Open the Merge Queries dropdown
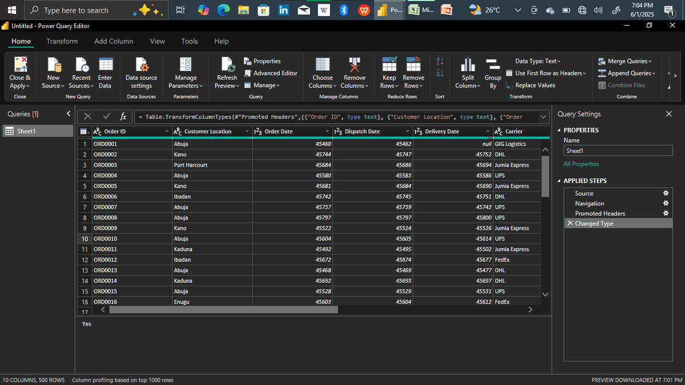This screenshot has height=385, width=685. 626,61
